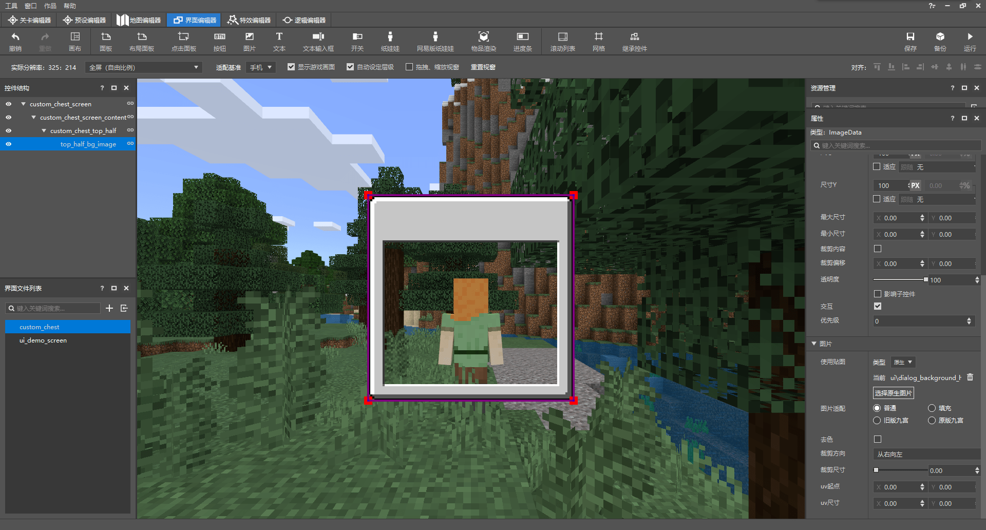Screen dimensions: 986x530
Task: Click the 重置视窗 button
Action: [x=483, y=67]
